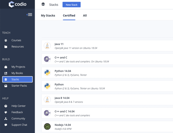Start a Support Chat
This screenshot has width=173, height=133.
coord(19,125)
